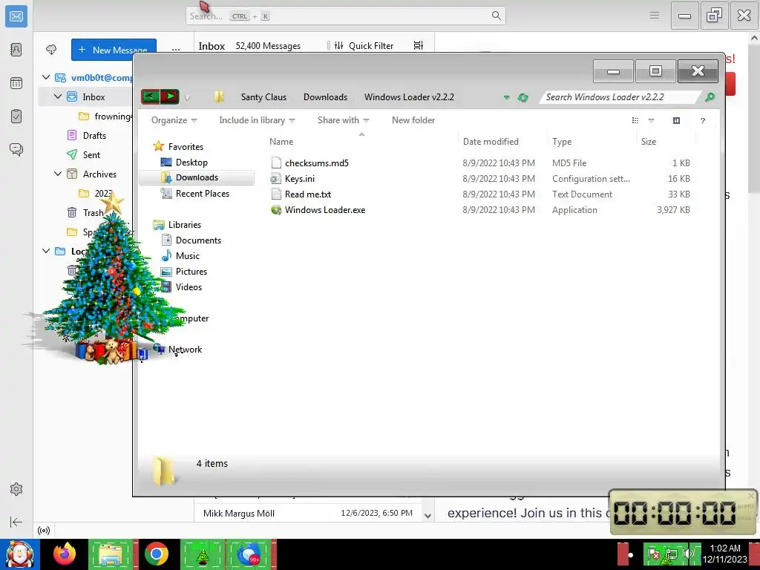Open the Include in library menu

[257, 120]
